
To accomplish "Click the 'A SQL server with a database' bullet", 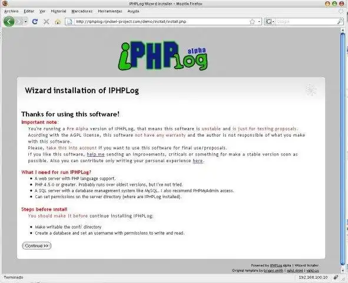I will pos(134,190).
